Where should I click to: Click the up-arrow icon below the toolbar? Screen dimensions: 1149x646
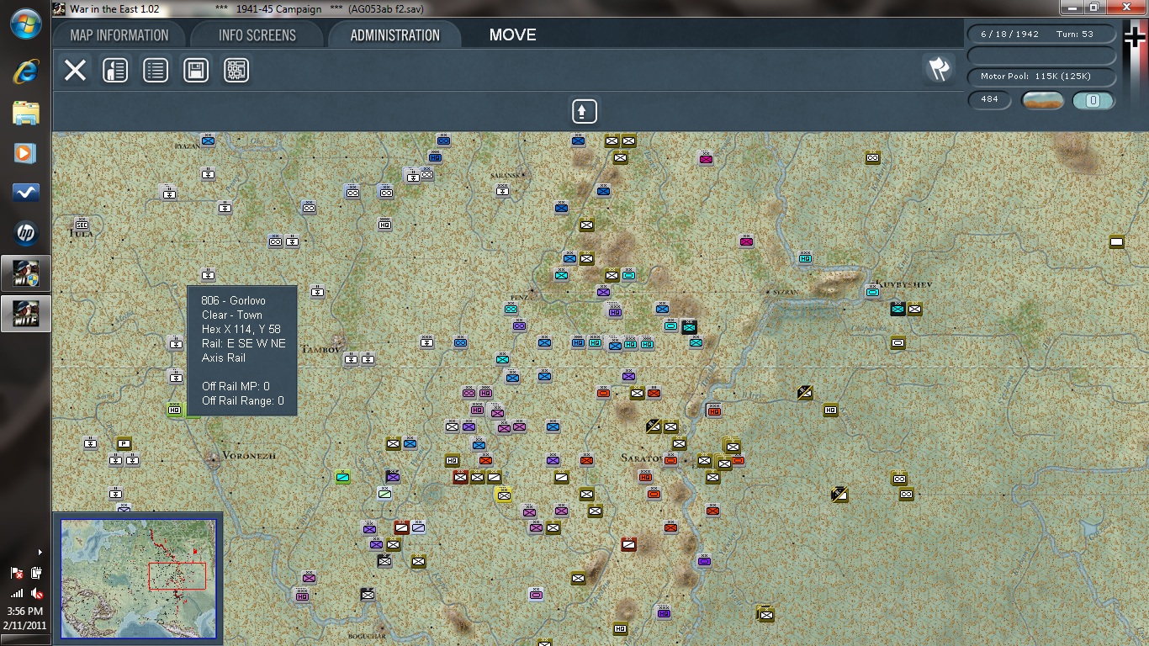click(585, 111)
